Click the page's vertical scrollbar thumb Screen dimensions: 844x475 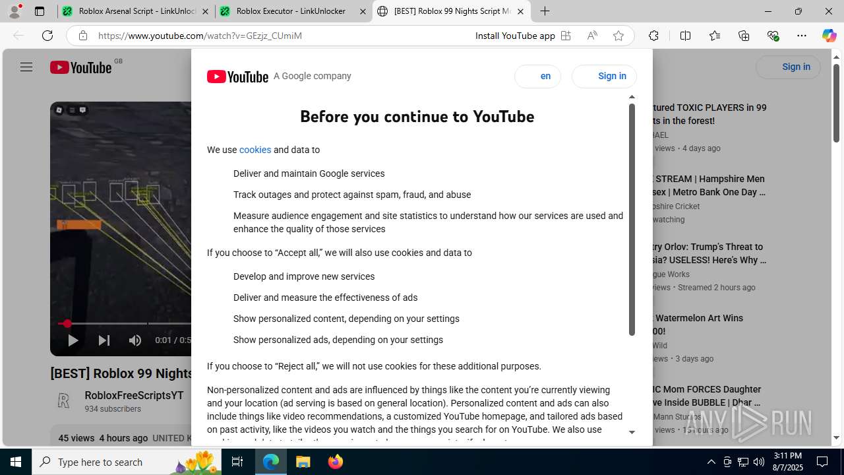pos(837,104)
